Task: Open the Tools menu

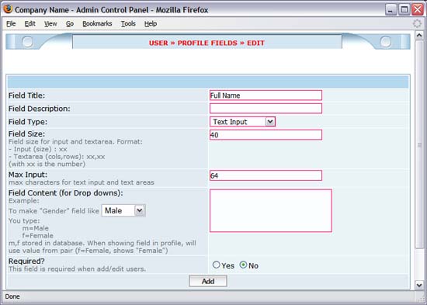Action: 128,24
